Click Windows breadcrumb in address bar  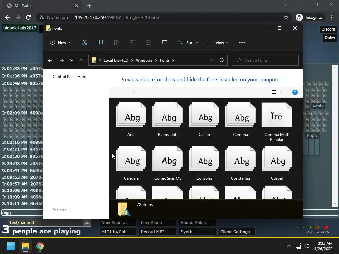click(144, 60)
